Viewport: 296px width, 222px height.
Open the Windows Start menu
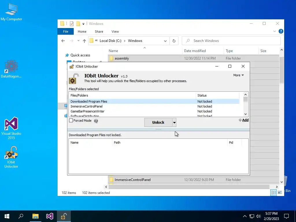pos(7,216)
